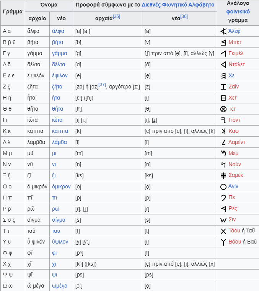The width and height of the screenshot is (259, 291).
Task: Open the Άλεφ link
Action: [x=234, y=31]
